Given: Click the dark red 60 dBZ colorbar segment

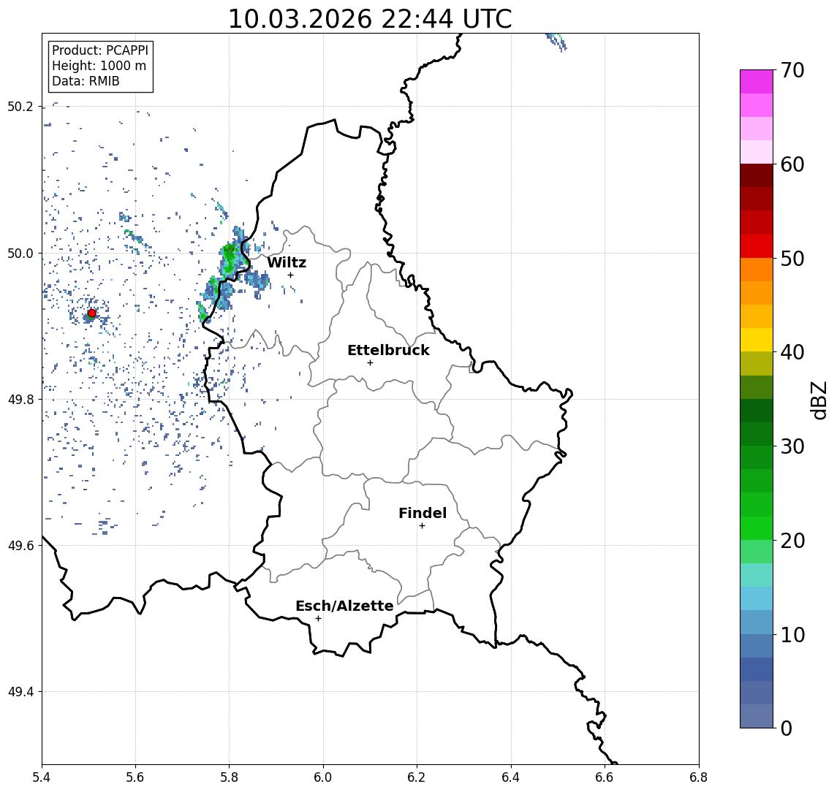Looking at the screenshot, I should point(757,175).
